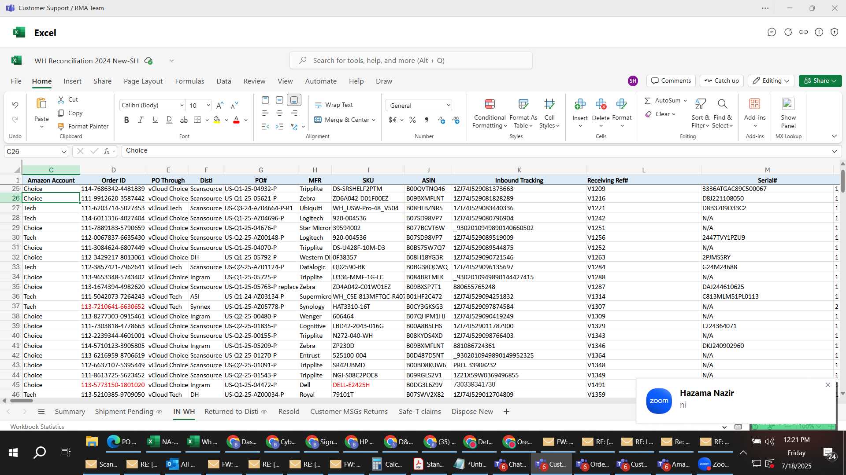846x475 pixels.
Task: Toggle Underline formatting
Action: coord(155,120)
